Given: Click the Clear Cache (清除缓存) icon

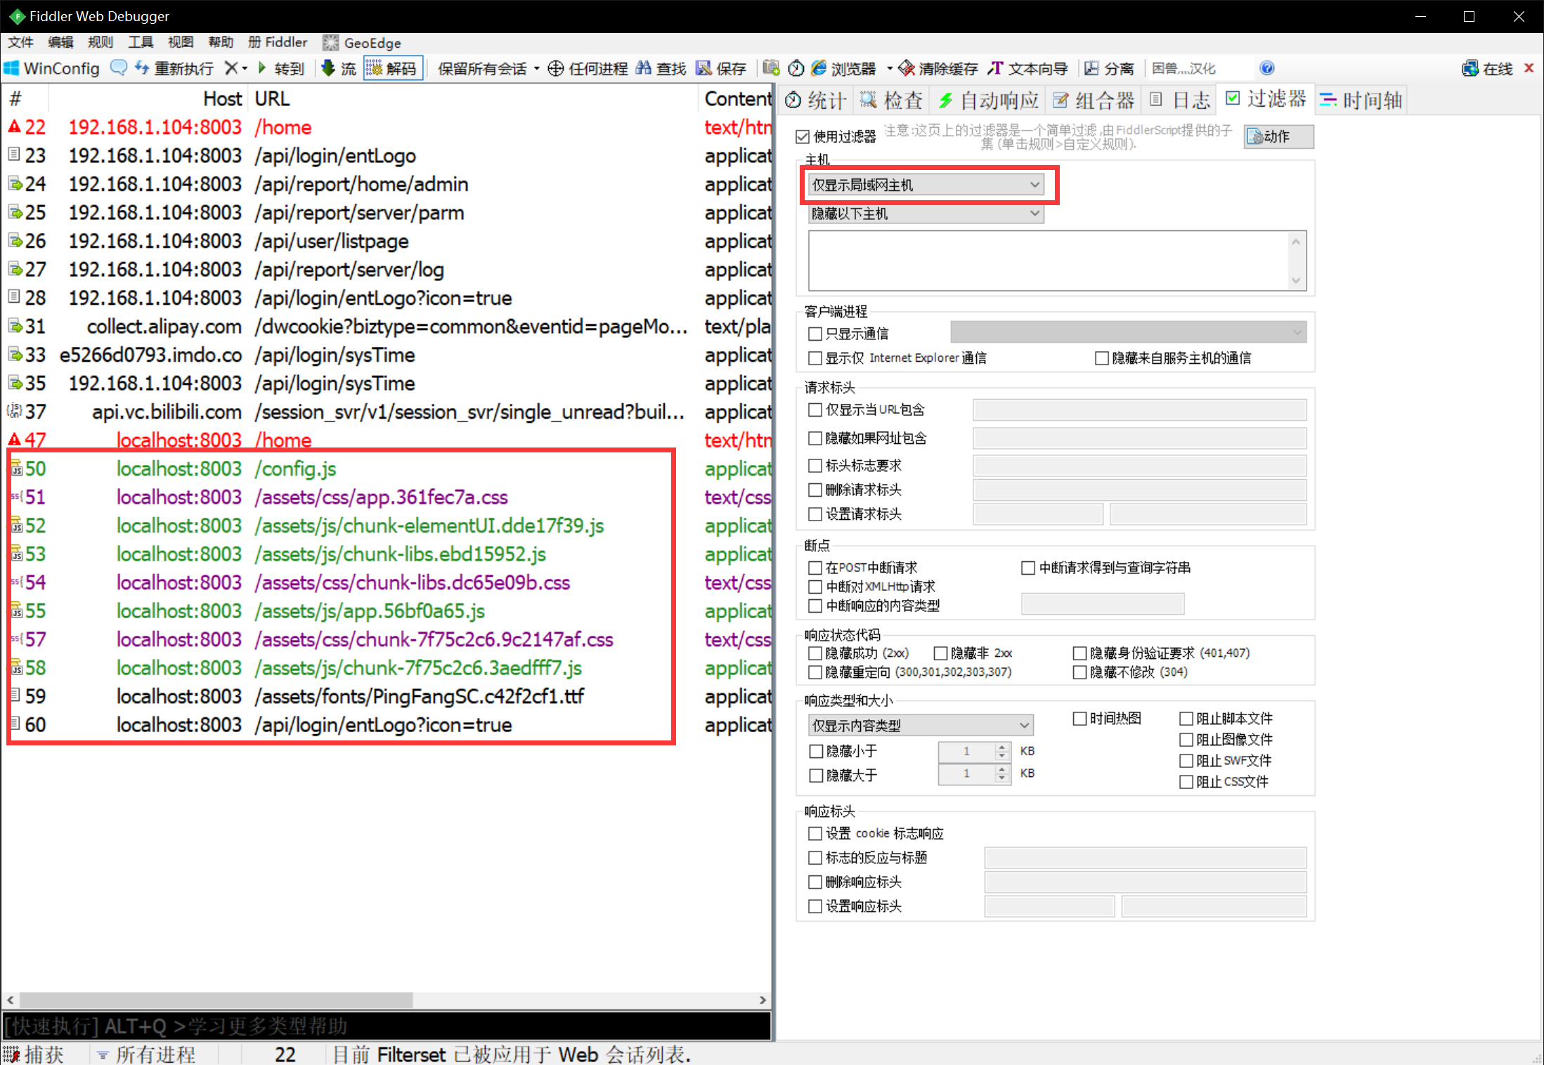Looking at the screenshot, I should click(x=907, y=68).
